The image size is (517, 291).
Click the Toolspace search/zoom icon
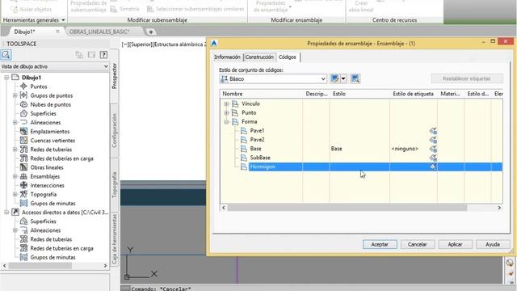(6, 55)
